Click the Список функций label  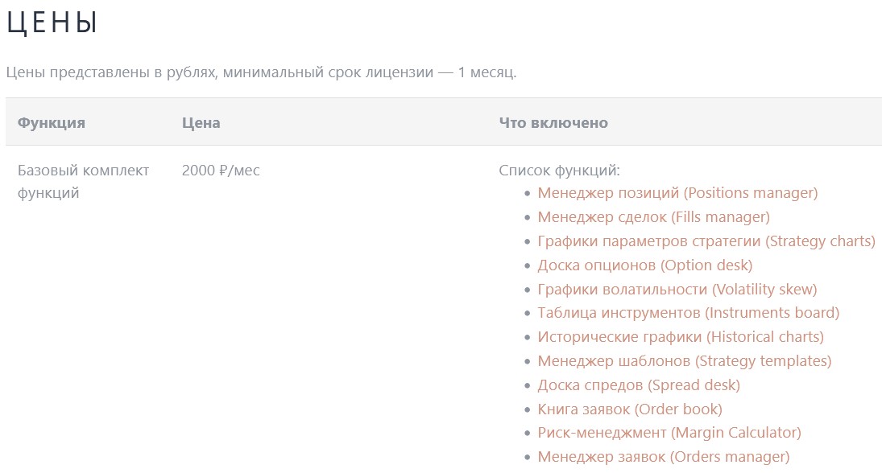click(x=559, y=171)
